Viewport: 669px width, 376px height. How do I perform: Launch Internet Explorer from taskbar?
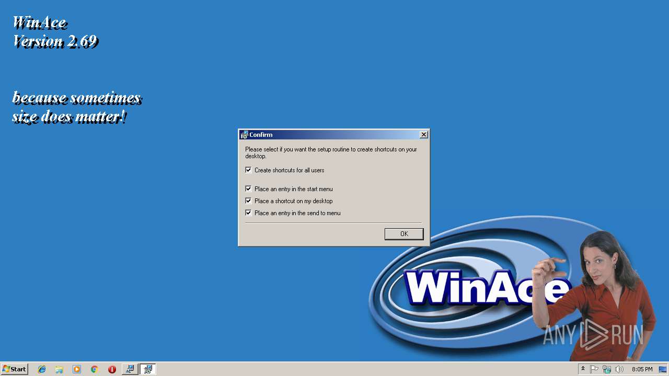42,369
